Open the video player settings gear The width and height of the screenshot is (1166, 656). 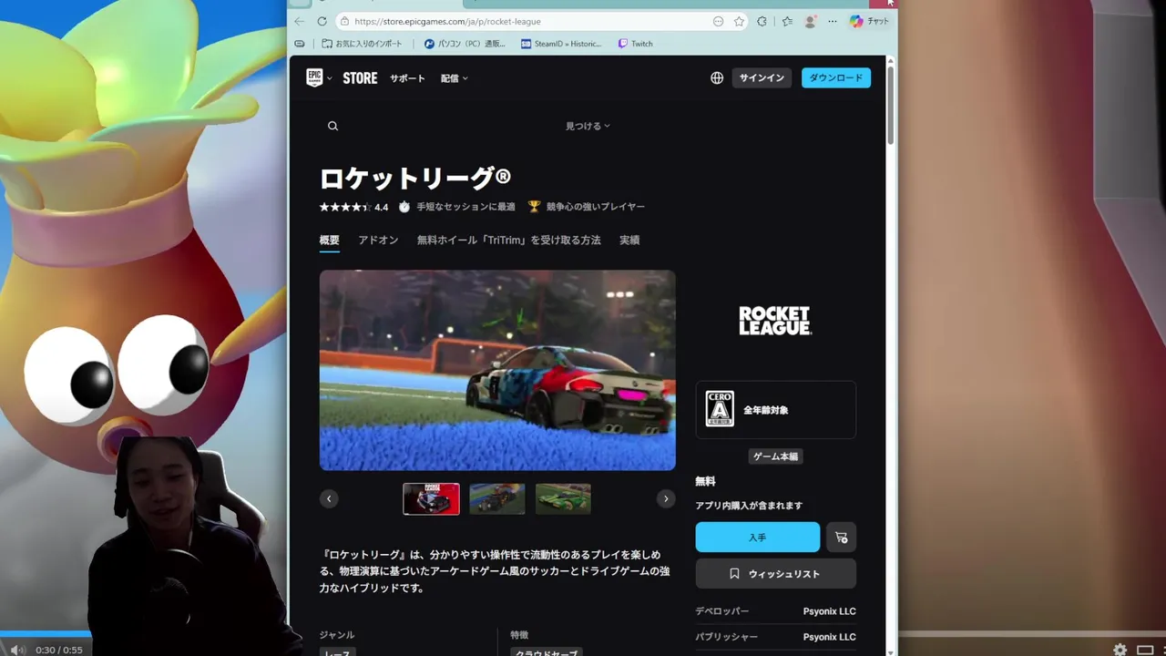click(x=1120, y=650)
